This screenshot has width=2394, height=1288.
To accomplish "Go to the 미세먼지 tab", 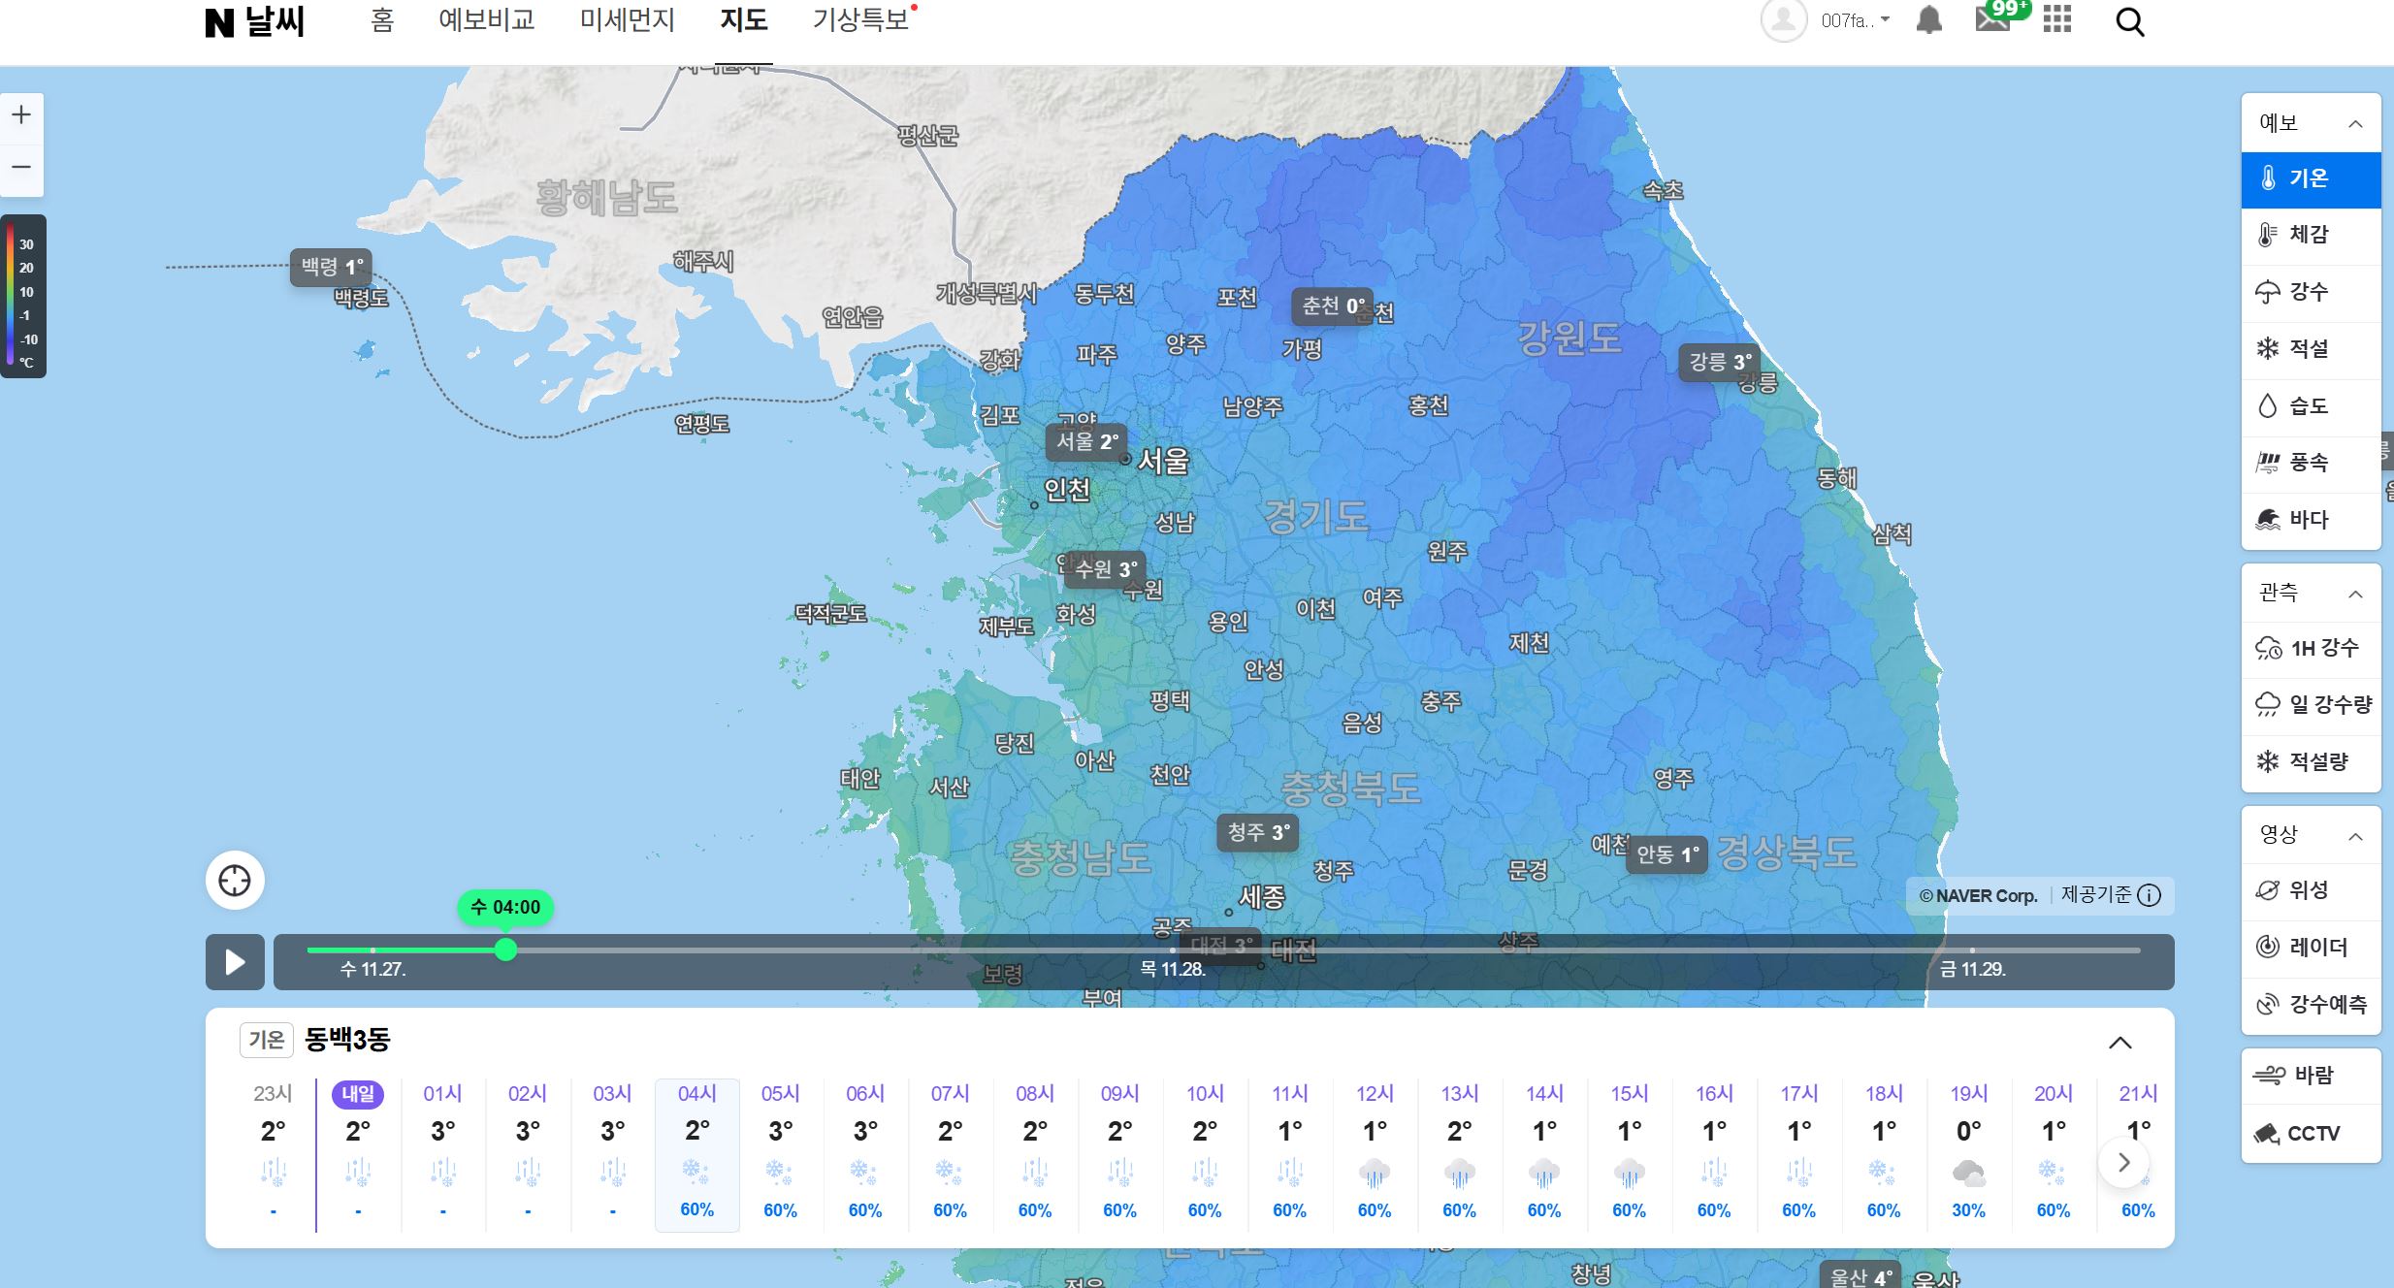I will [627, 20].
